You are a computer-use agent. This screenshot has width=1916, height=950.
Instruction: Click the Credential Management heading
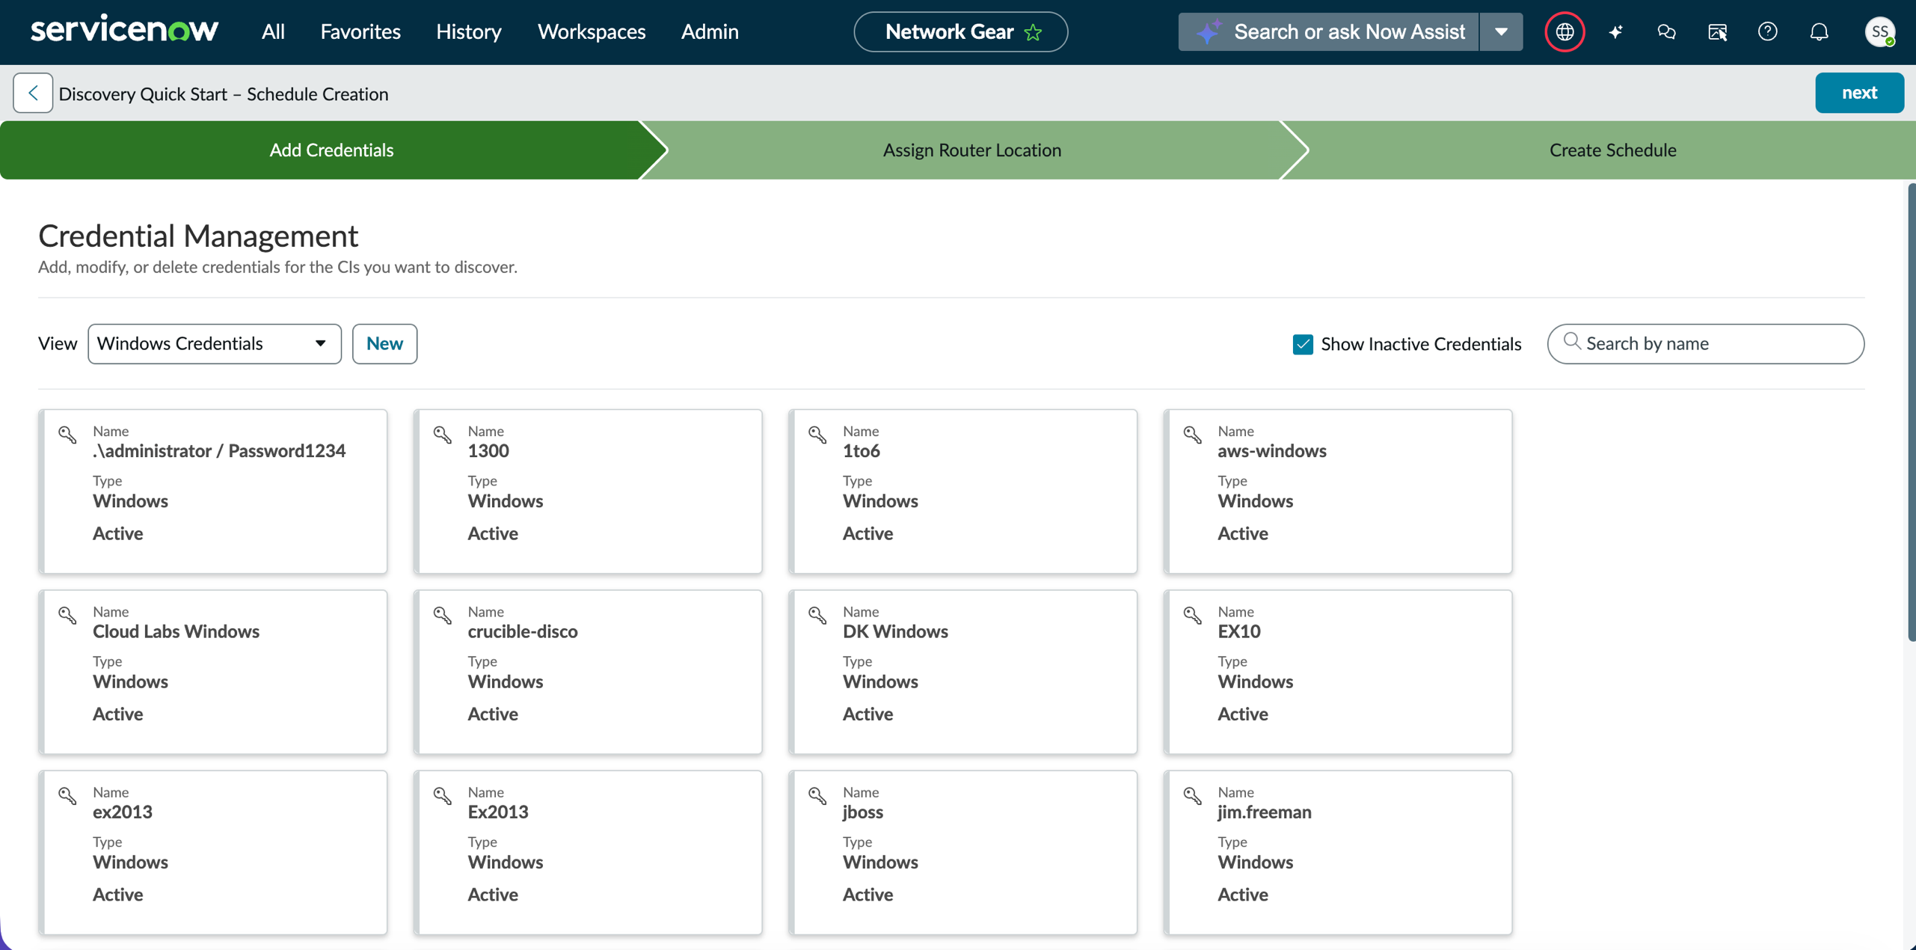tap(198, 236)
